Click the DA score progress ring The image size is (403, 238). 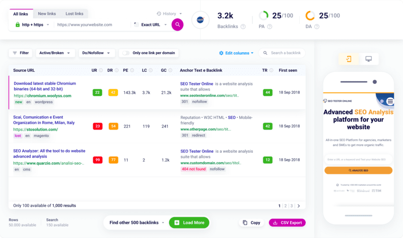(310, 16)
